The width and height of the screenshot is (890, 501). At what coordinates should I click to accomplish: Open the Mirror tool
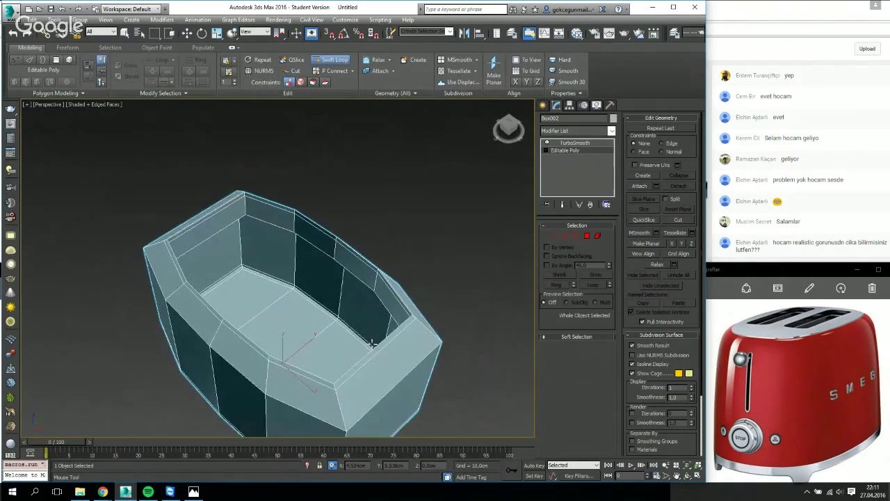(x=464, y=33)
